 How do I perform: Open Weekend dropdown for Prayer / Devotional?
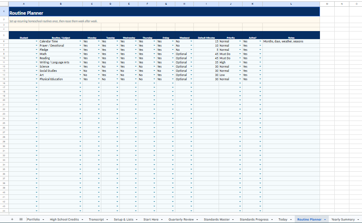click(x=191, y=45)
